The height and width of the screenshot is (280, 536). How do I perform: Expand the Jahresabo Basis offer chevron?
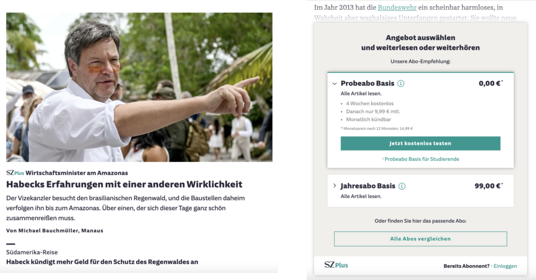coord(334,186)
